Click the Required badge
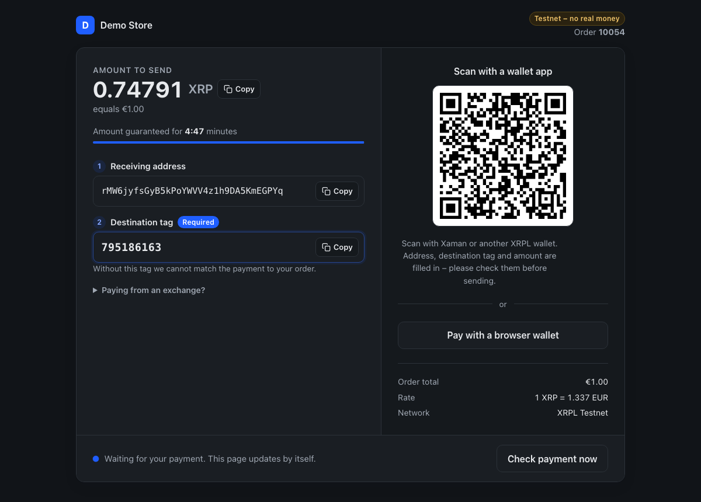The width and height of the screenshot is (701, 502). pyautogui.click(x=198, y=222)
